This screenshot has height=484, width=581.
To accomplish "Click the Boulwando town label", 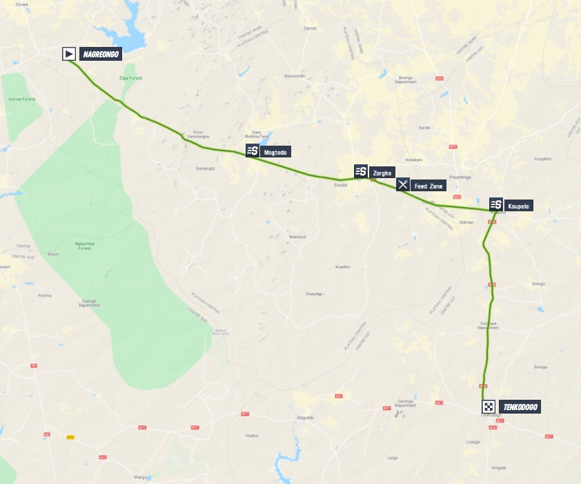I will [x=295, y=76].
